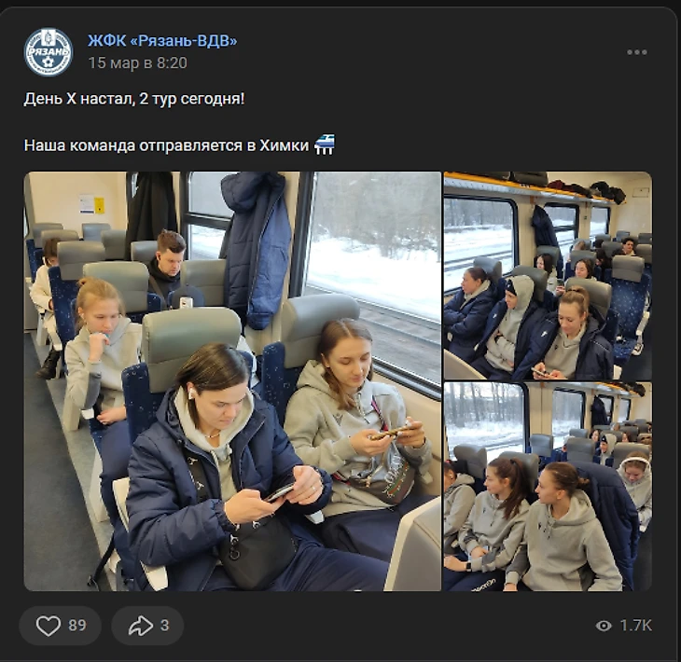Image resolution: width=681 pixels, height=662 pixels.
Task: Click the line Наша команда отправляется в Химки
Action: point(166,145)
